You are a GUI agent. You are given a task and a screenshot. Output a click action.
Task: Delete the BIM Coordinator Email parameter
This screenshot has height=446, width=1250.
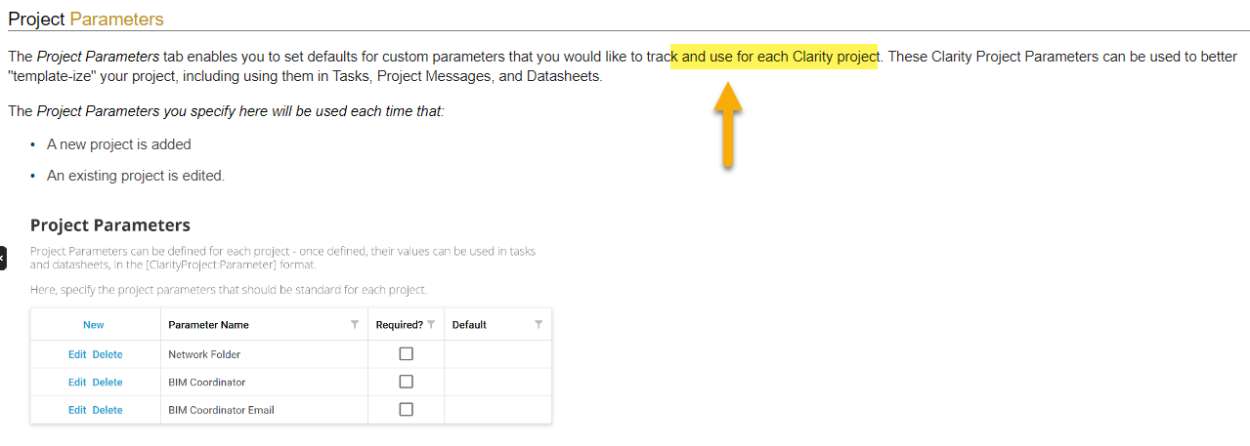[x=108, y=410]
